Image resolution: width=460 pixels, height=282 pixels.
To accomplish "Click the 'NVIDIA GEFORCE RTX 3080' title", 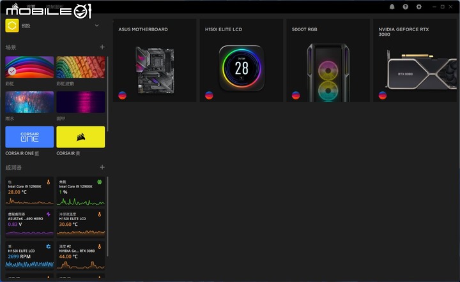I will pos(404,32).
